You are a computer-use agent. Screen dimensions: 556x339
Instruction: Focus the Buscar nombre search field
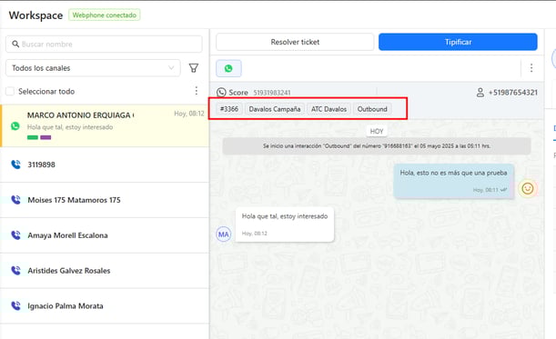click(x=104, y=44)
